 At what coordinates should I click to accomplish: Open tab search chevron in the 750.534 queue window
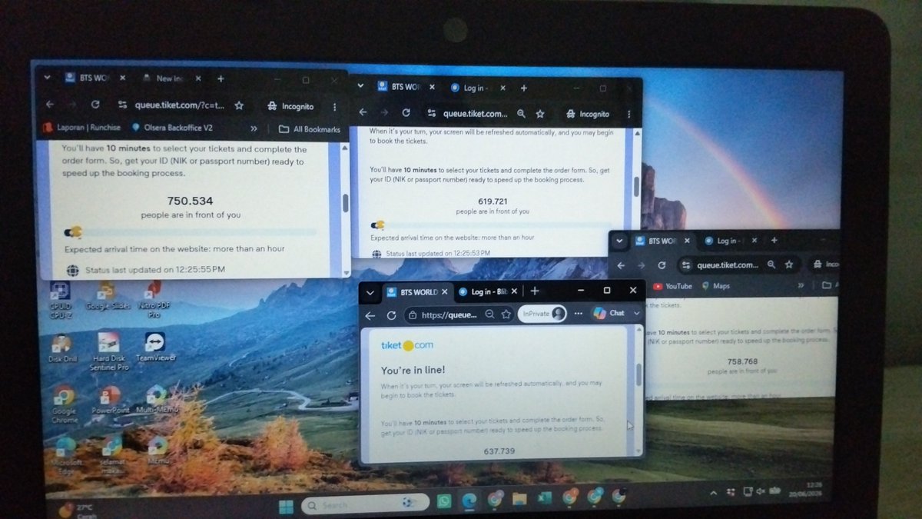coord(47,78)
